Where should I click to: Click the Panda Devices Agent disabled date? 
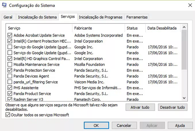[x=162, y=76]
